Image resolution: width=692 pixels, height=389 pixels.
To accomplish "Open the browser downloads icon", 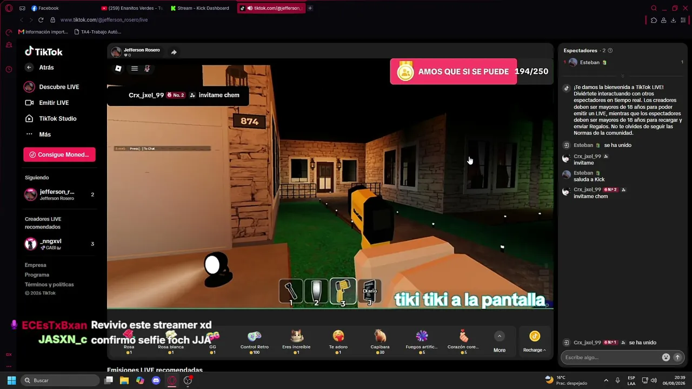I will 673,20.
